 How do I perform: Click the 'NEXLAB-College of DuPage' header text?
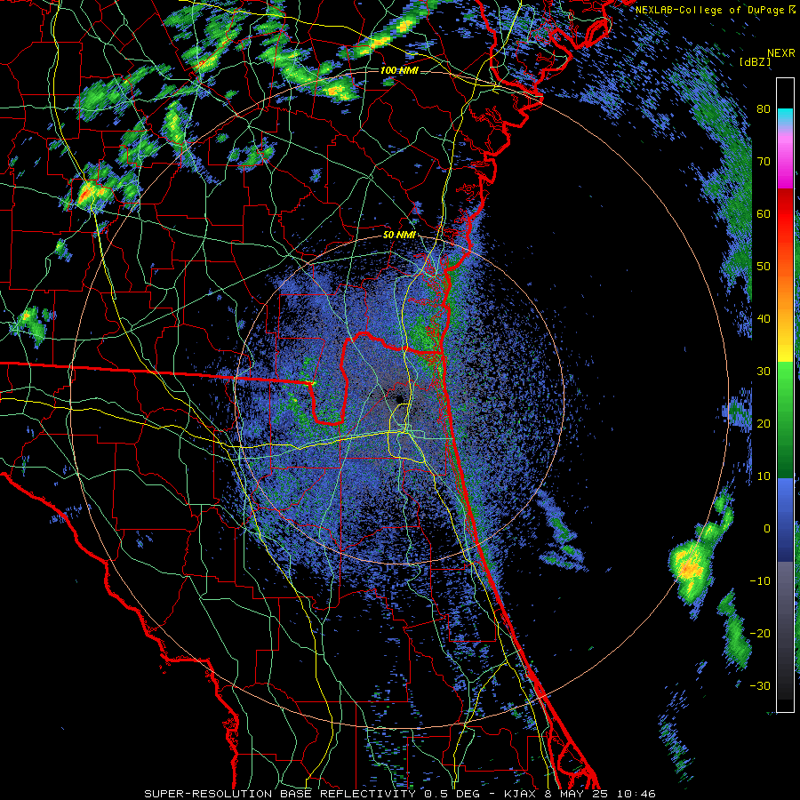(711, 10)
